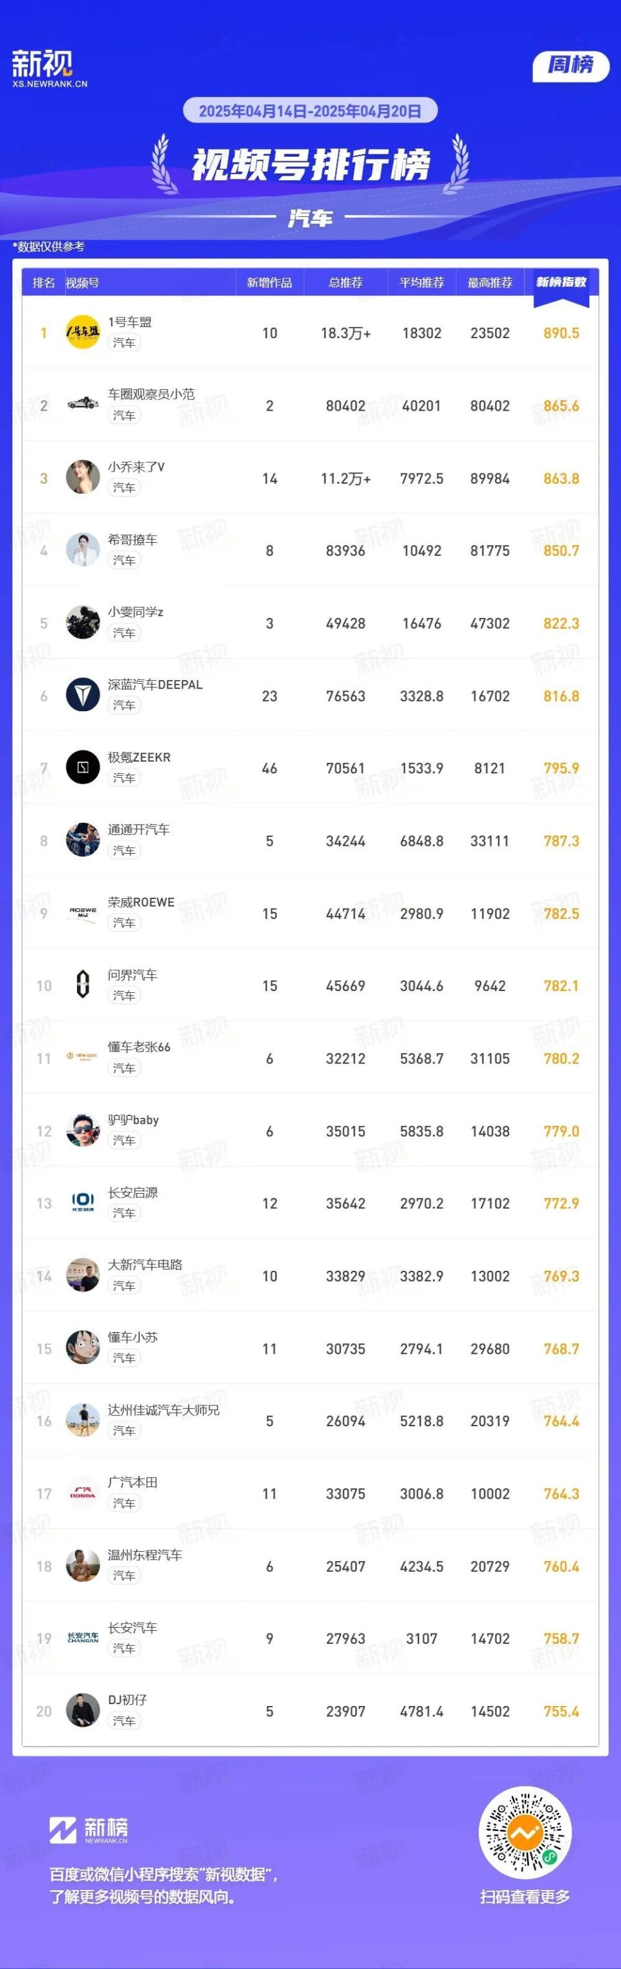Click the 荣威ROEWE logo avatar
The height and width of the screenshot is (1969, 621).
tap(83, 913)
